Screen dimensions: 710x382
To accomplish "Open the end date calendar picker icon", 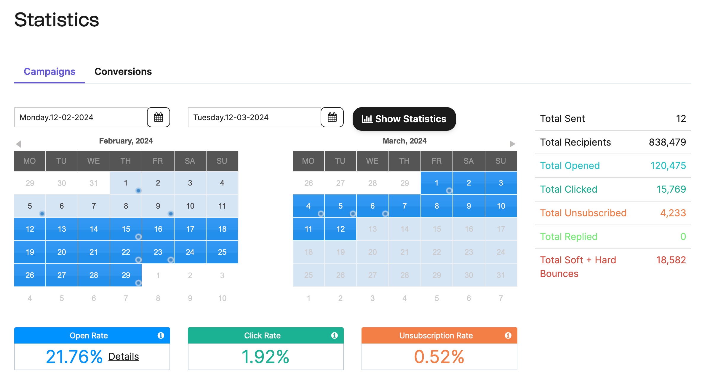I will coord(332,117).
